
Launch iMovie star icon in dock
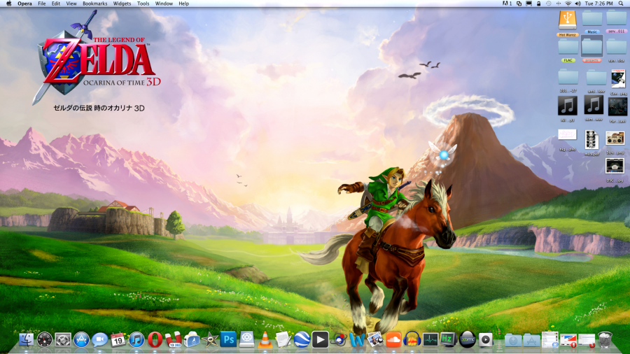[x=210, y=340]
